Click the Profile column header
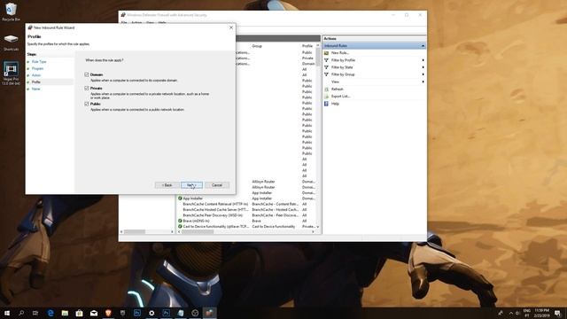 pos(307,46)
